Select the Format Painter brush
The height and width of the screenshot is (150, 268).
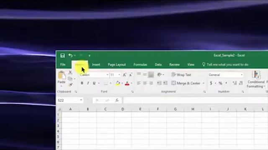point(70,85)
